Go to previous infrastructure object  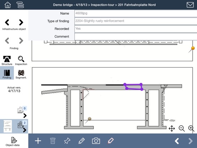[7, 23]
